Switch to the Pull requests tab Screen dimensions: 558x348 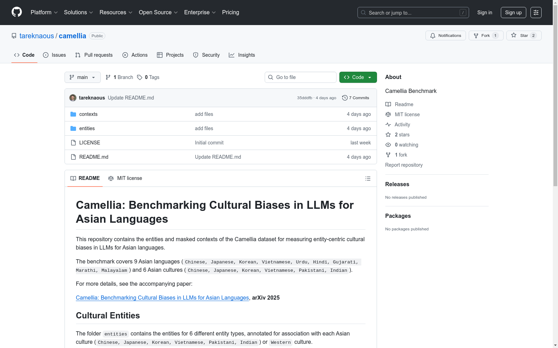[x=94, y=55]
